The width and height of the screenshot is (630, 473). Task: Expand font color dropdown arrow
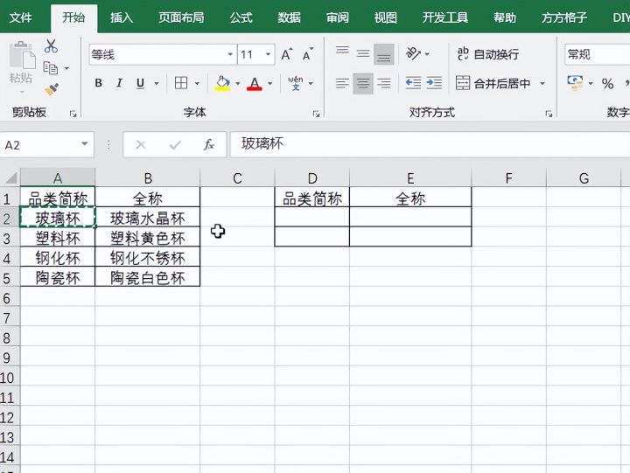tap(270, 84)
